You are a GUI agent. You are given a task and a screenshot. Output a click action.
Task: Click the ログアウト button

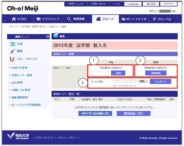(x=169, y=4)
